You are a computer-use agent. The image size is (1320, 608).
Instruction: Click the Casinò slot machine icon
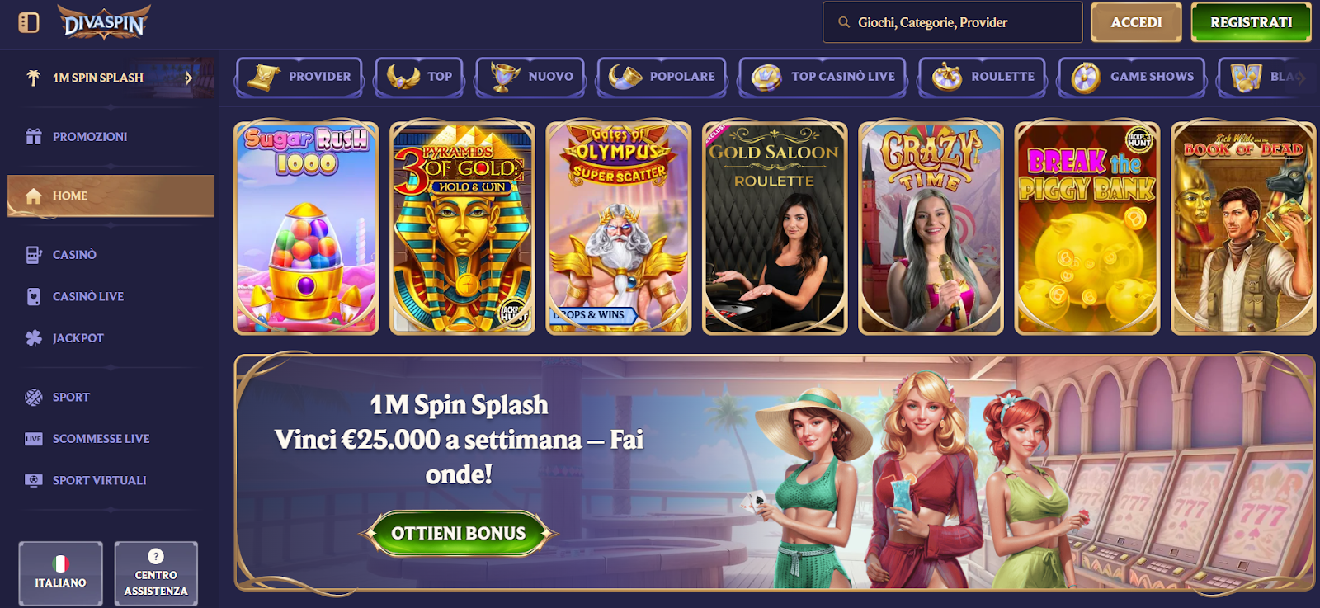(x=33, y=255)
